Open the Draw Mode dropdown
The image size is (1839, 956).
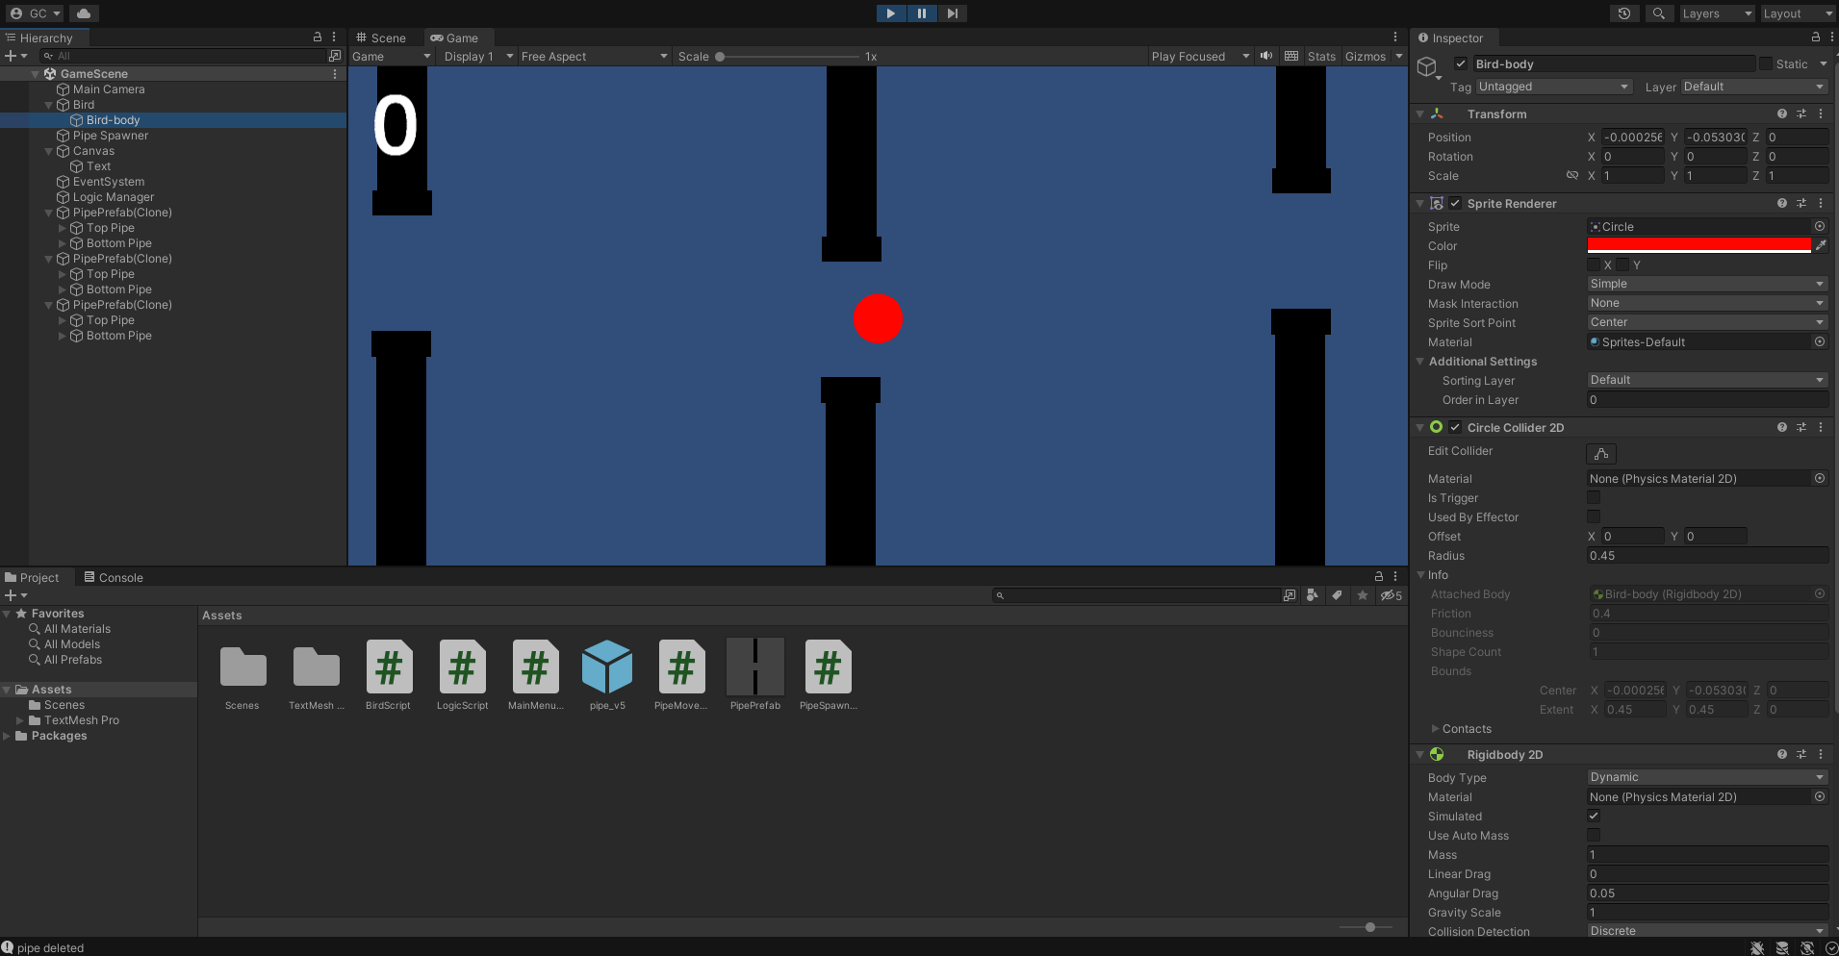[x=1707, y=284]
